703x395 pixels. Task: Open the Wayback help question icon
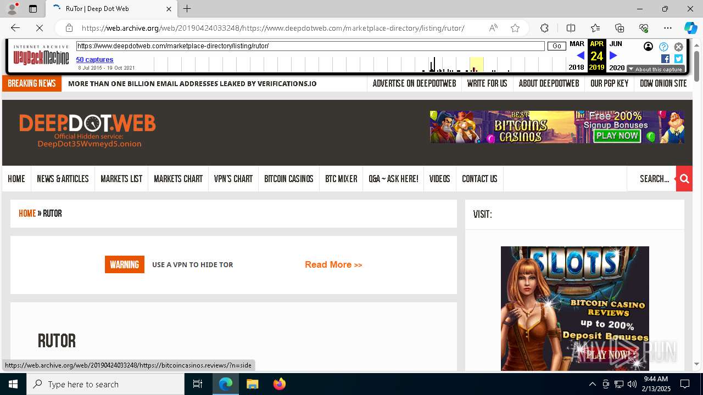point(663,47)
